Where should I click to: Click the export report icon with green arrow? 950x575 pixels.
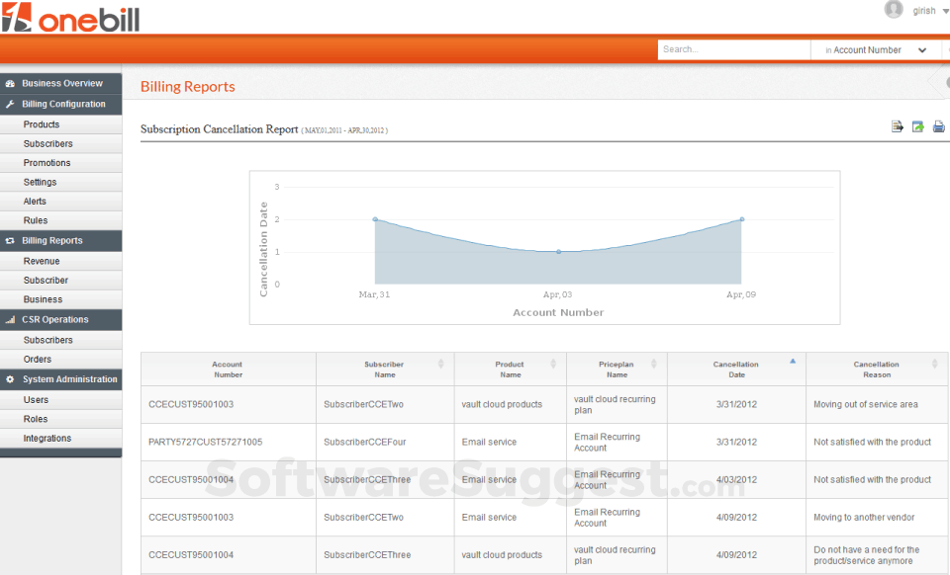click(917, 126)
